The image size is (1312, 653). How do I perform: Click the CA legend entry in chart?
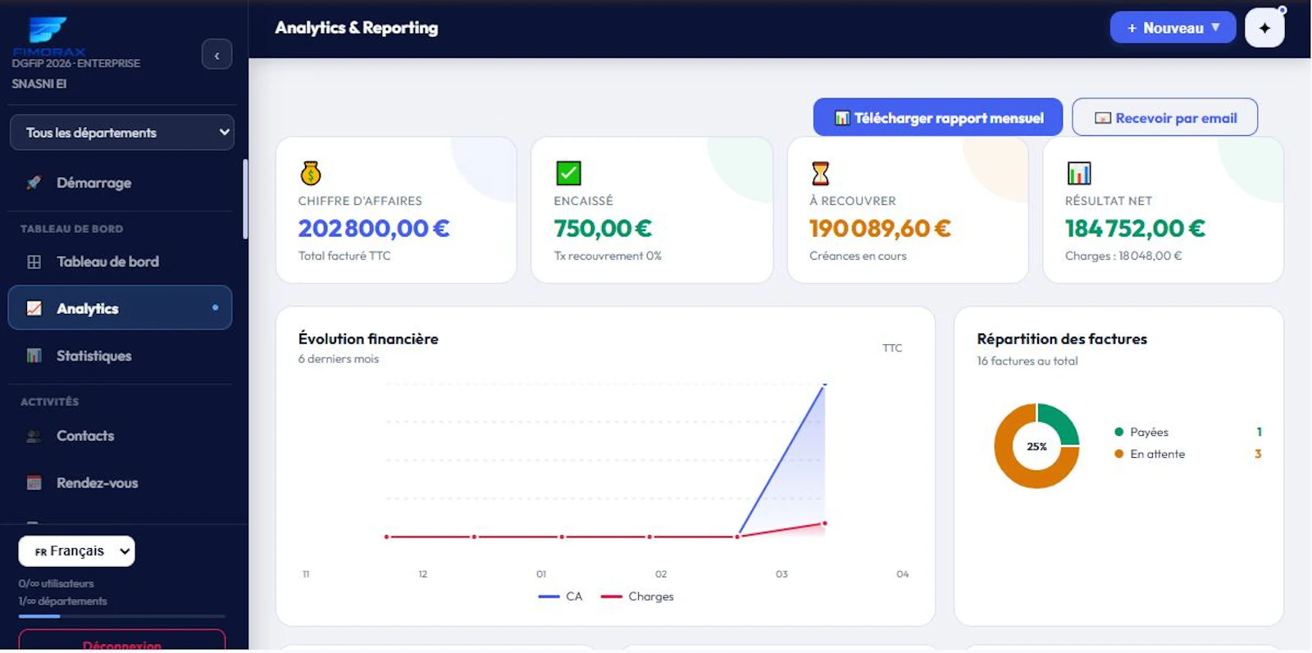[x=560, y=596]
